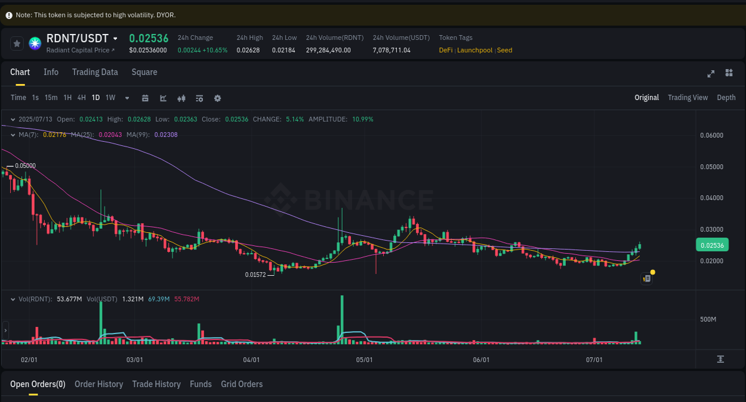
Task: Open the chart settings gear icon
Action: [217, 98]
